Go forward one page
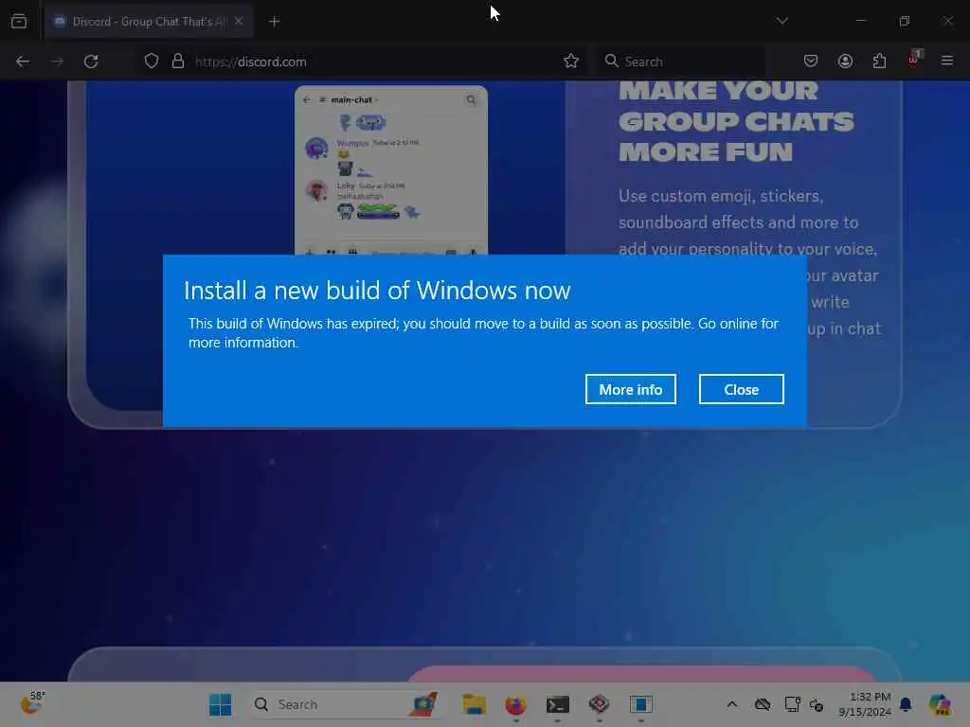 pyautogui.click(x=57, y=62)
